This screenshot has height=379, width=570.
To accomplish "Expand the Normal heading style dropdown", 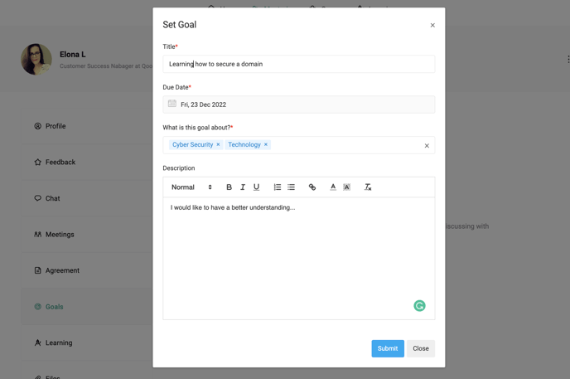I will [x=191, y=187].
